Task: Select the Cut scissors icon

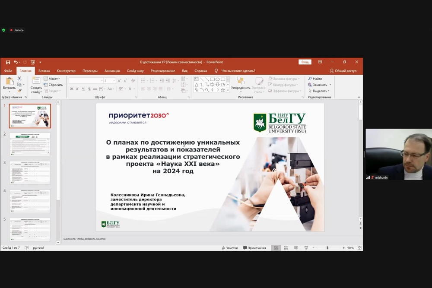Action: pos(19,79)
